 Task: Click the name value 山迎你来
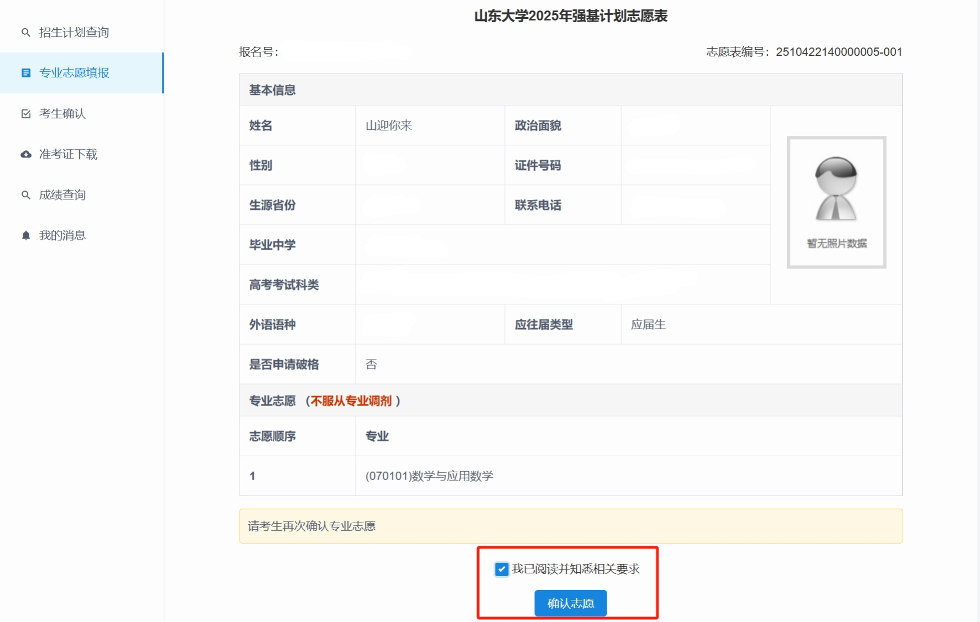[x=389, y=125]
